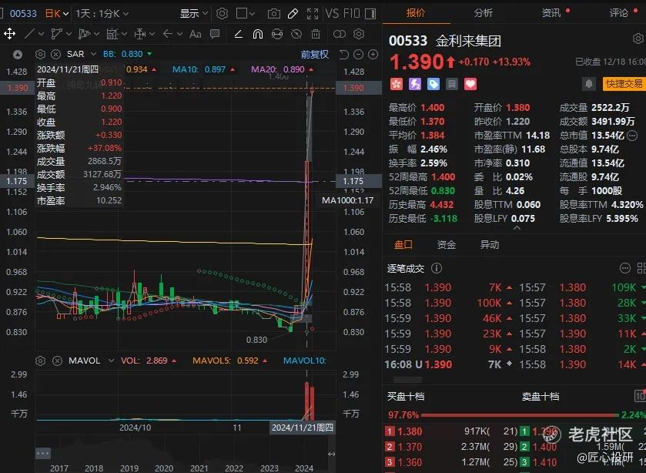Click the gray note icon beside the heart
The width and height of the screenshot is (646, 473).
tap(452, 85)
